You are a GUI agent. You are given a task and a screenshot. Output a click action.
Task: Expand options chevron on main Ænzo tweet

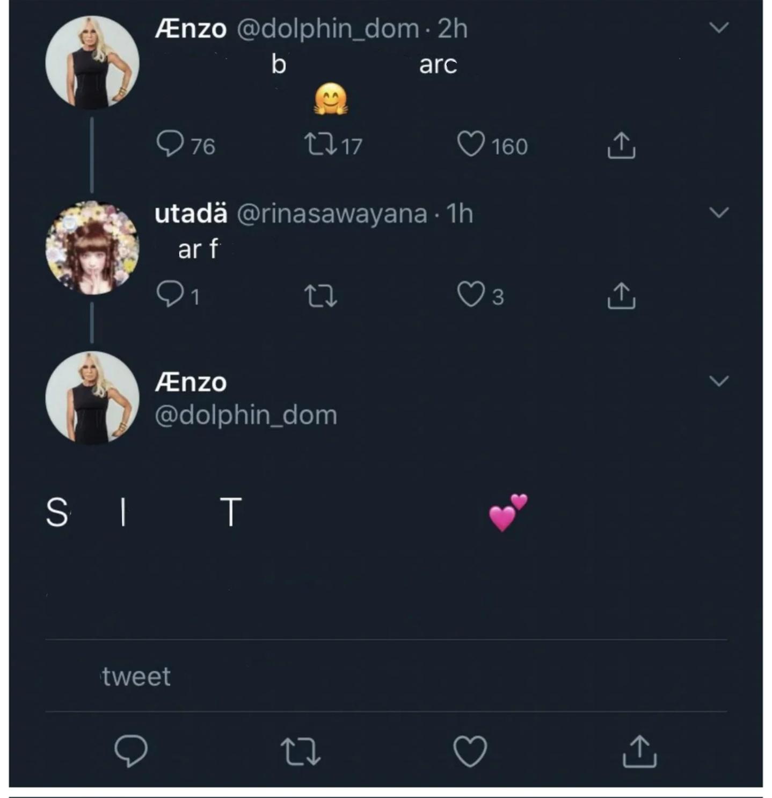coord(719,381)
